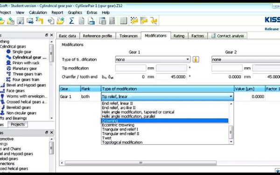
Task: Click Gear 1 chamfer angle 45.0000 field
Action: tap(171, 77)
